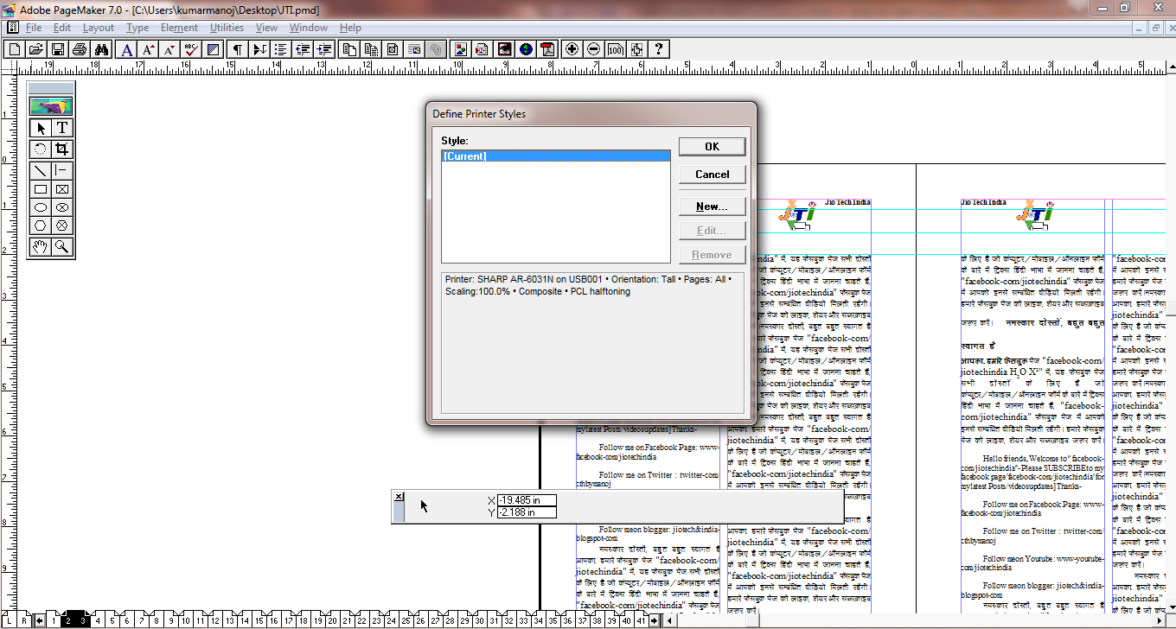Select the Pointer tool
Image resolution: width=1176 pixels, height=629 pixels.
tap(39, 127)
